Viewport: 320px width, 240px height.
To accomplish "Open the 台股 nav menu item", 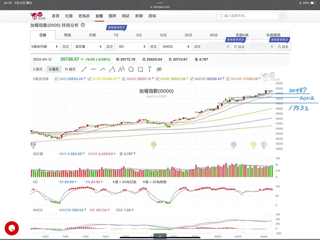I will [99, 16].
